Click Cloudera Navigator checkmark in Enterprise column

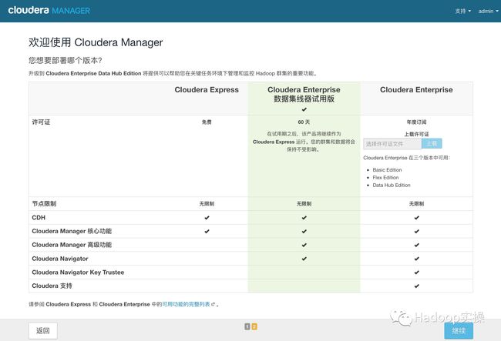point(416,259)
